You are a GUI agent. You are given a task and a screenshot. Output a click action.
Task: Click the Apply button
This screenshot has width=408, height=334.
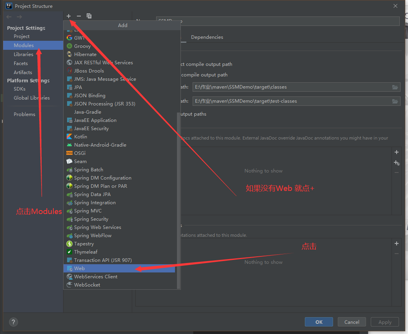tap(384, 322)
